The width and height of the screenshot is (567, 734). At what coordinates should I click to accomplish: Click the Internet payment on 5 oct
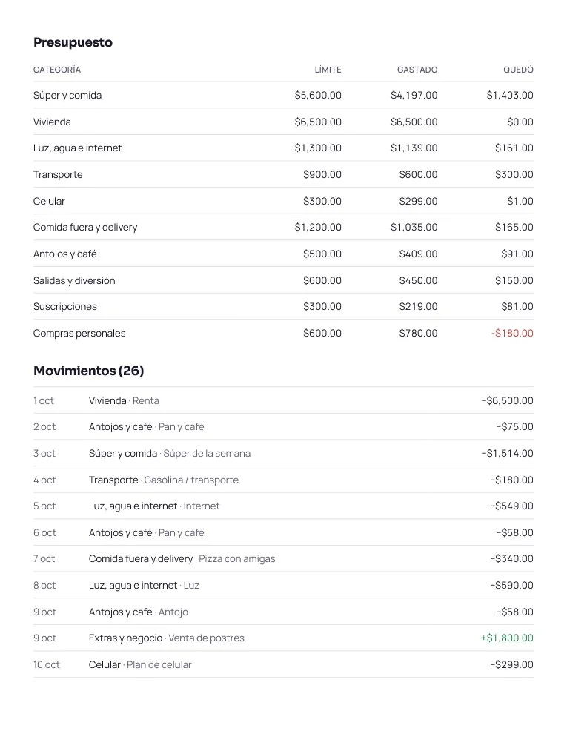(x=283, y=506)
